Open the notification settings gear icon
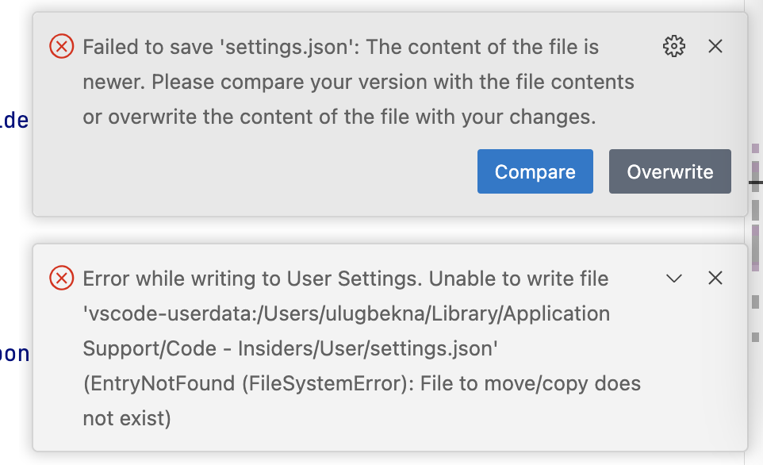The height and width of the screenshot is (465, 763). [x=673, y=47]
